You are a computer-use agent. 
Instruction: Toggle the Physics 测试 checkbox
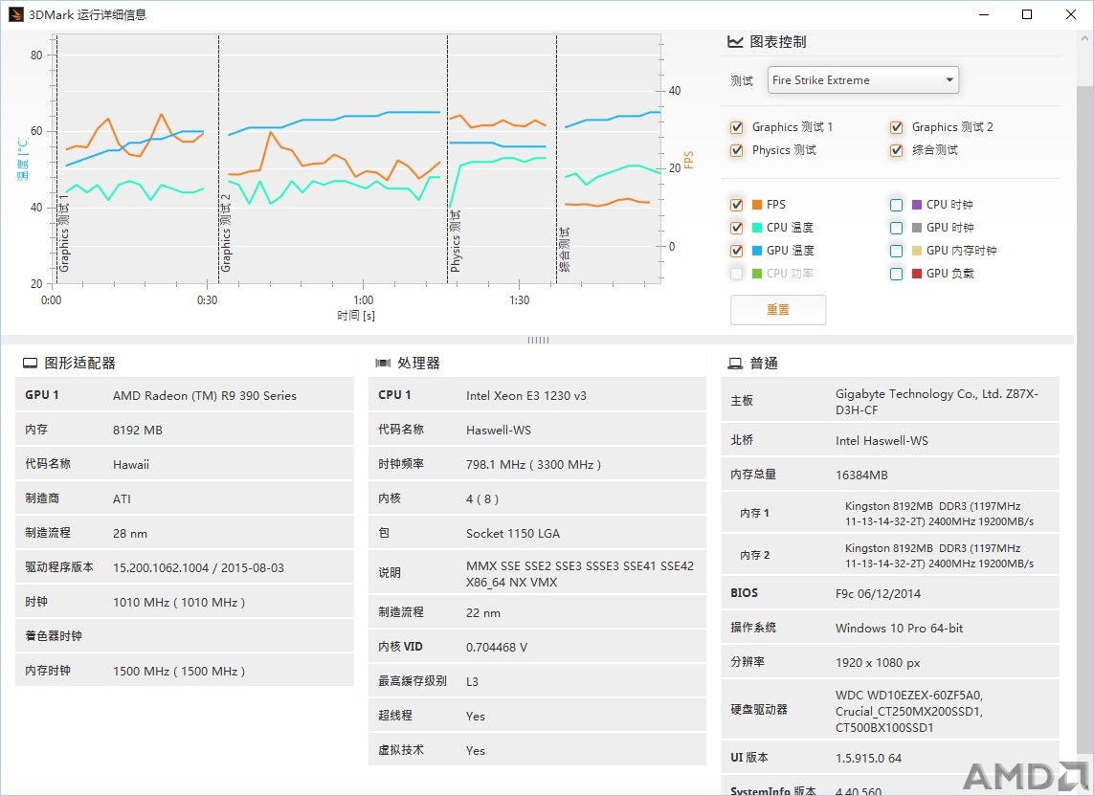(736, 151)
